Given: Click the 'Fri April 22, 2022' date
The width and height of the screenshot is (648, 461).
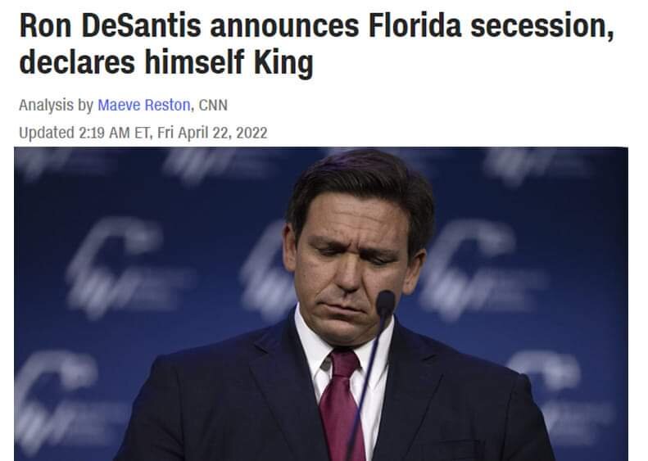Looking at the screenshot, I should (212, 132).
